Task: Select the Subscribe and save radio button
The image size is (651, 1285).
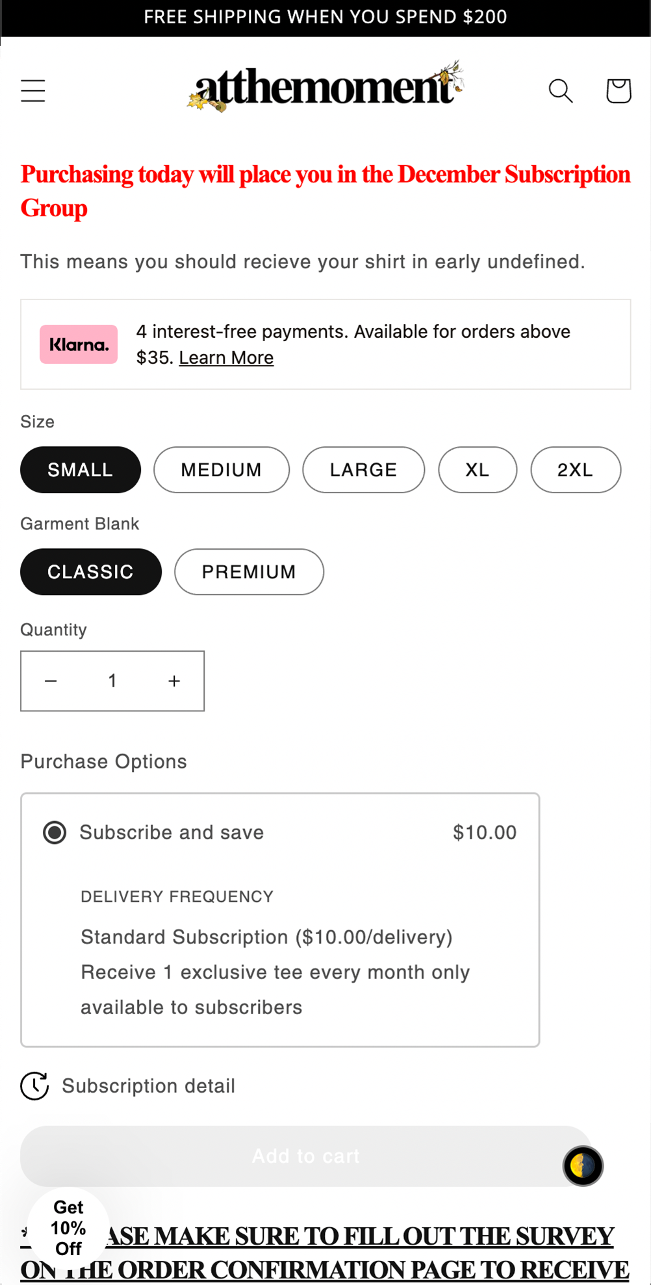Action: coord(55,832)
